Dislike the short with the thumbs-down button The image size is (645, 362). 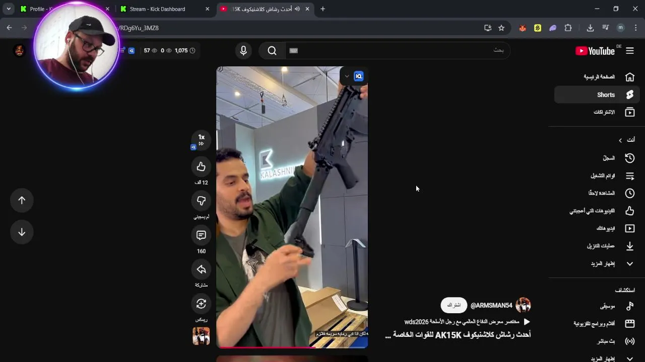click(201, 201)
